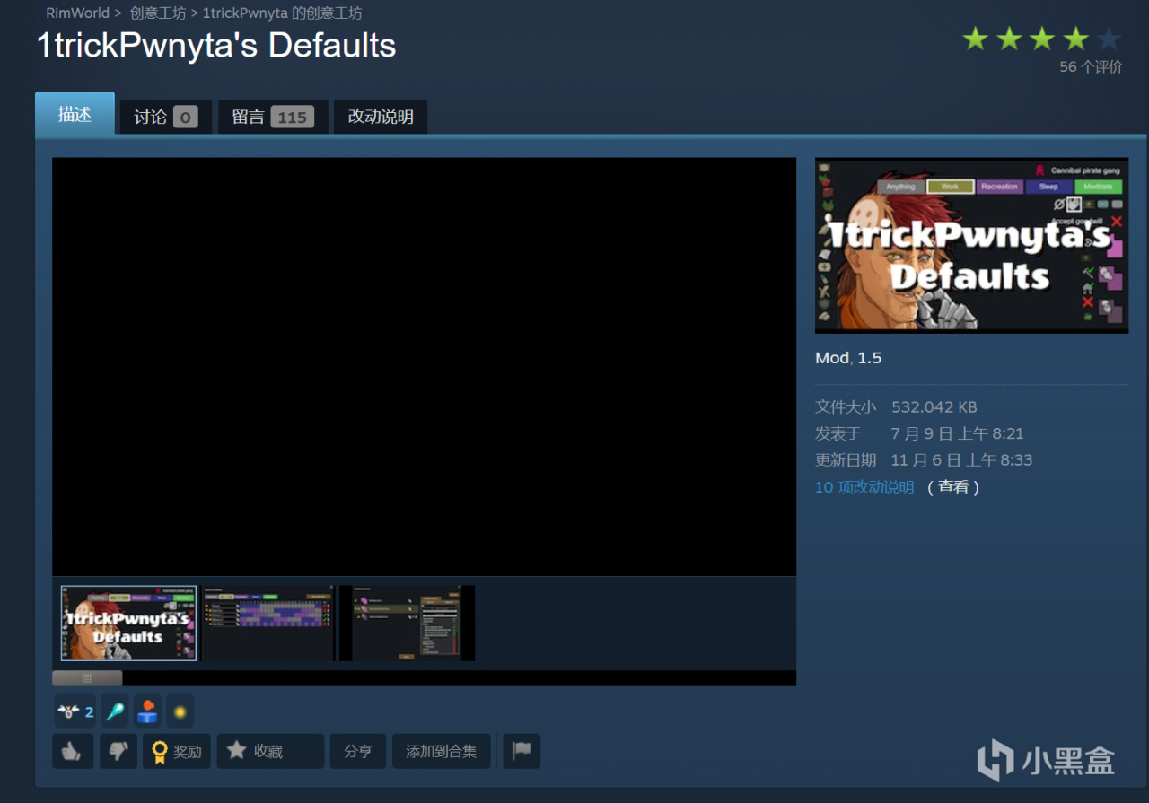
Task: Click the Mod, 1.5 tag text
Action: (x=848, y=358)
